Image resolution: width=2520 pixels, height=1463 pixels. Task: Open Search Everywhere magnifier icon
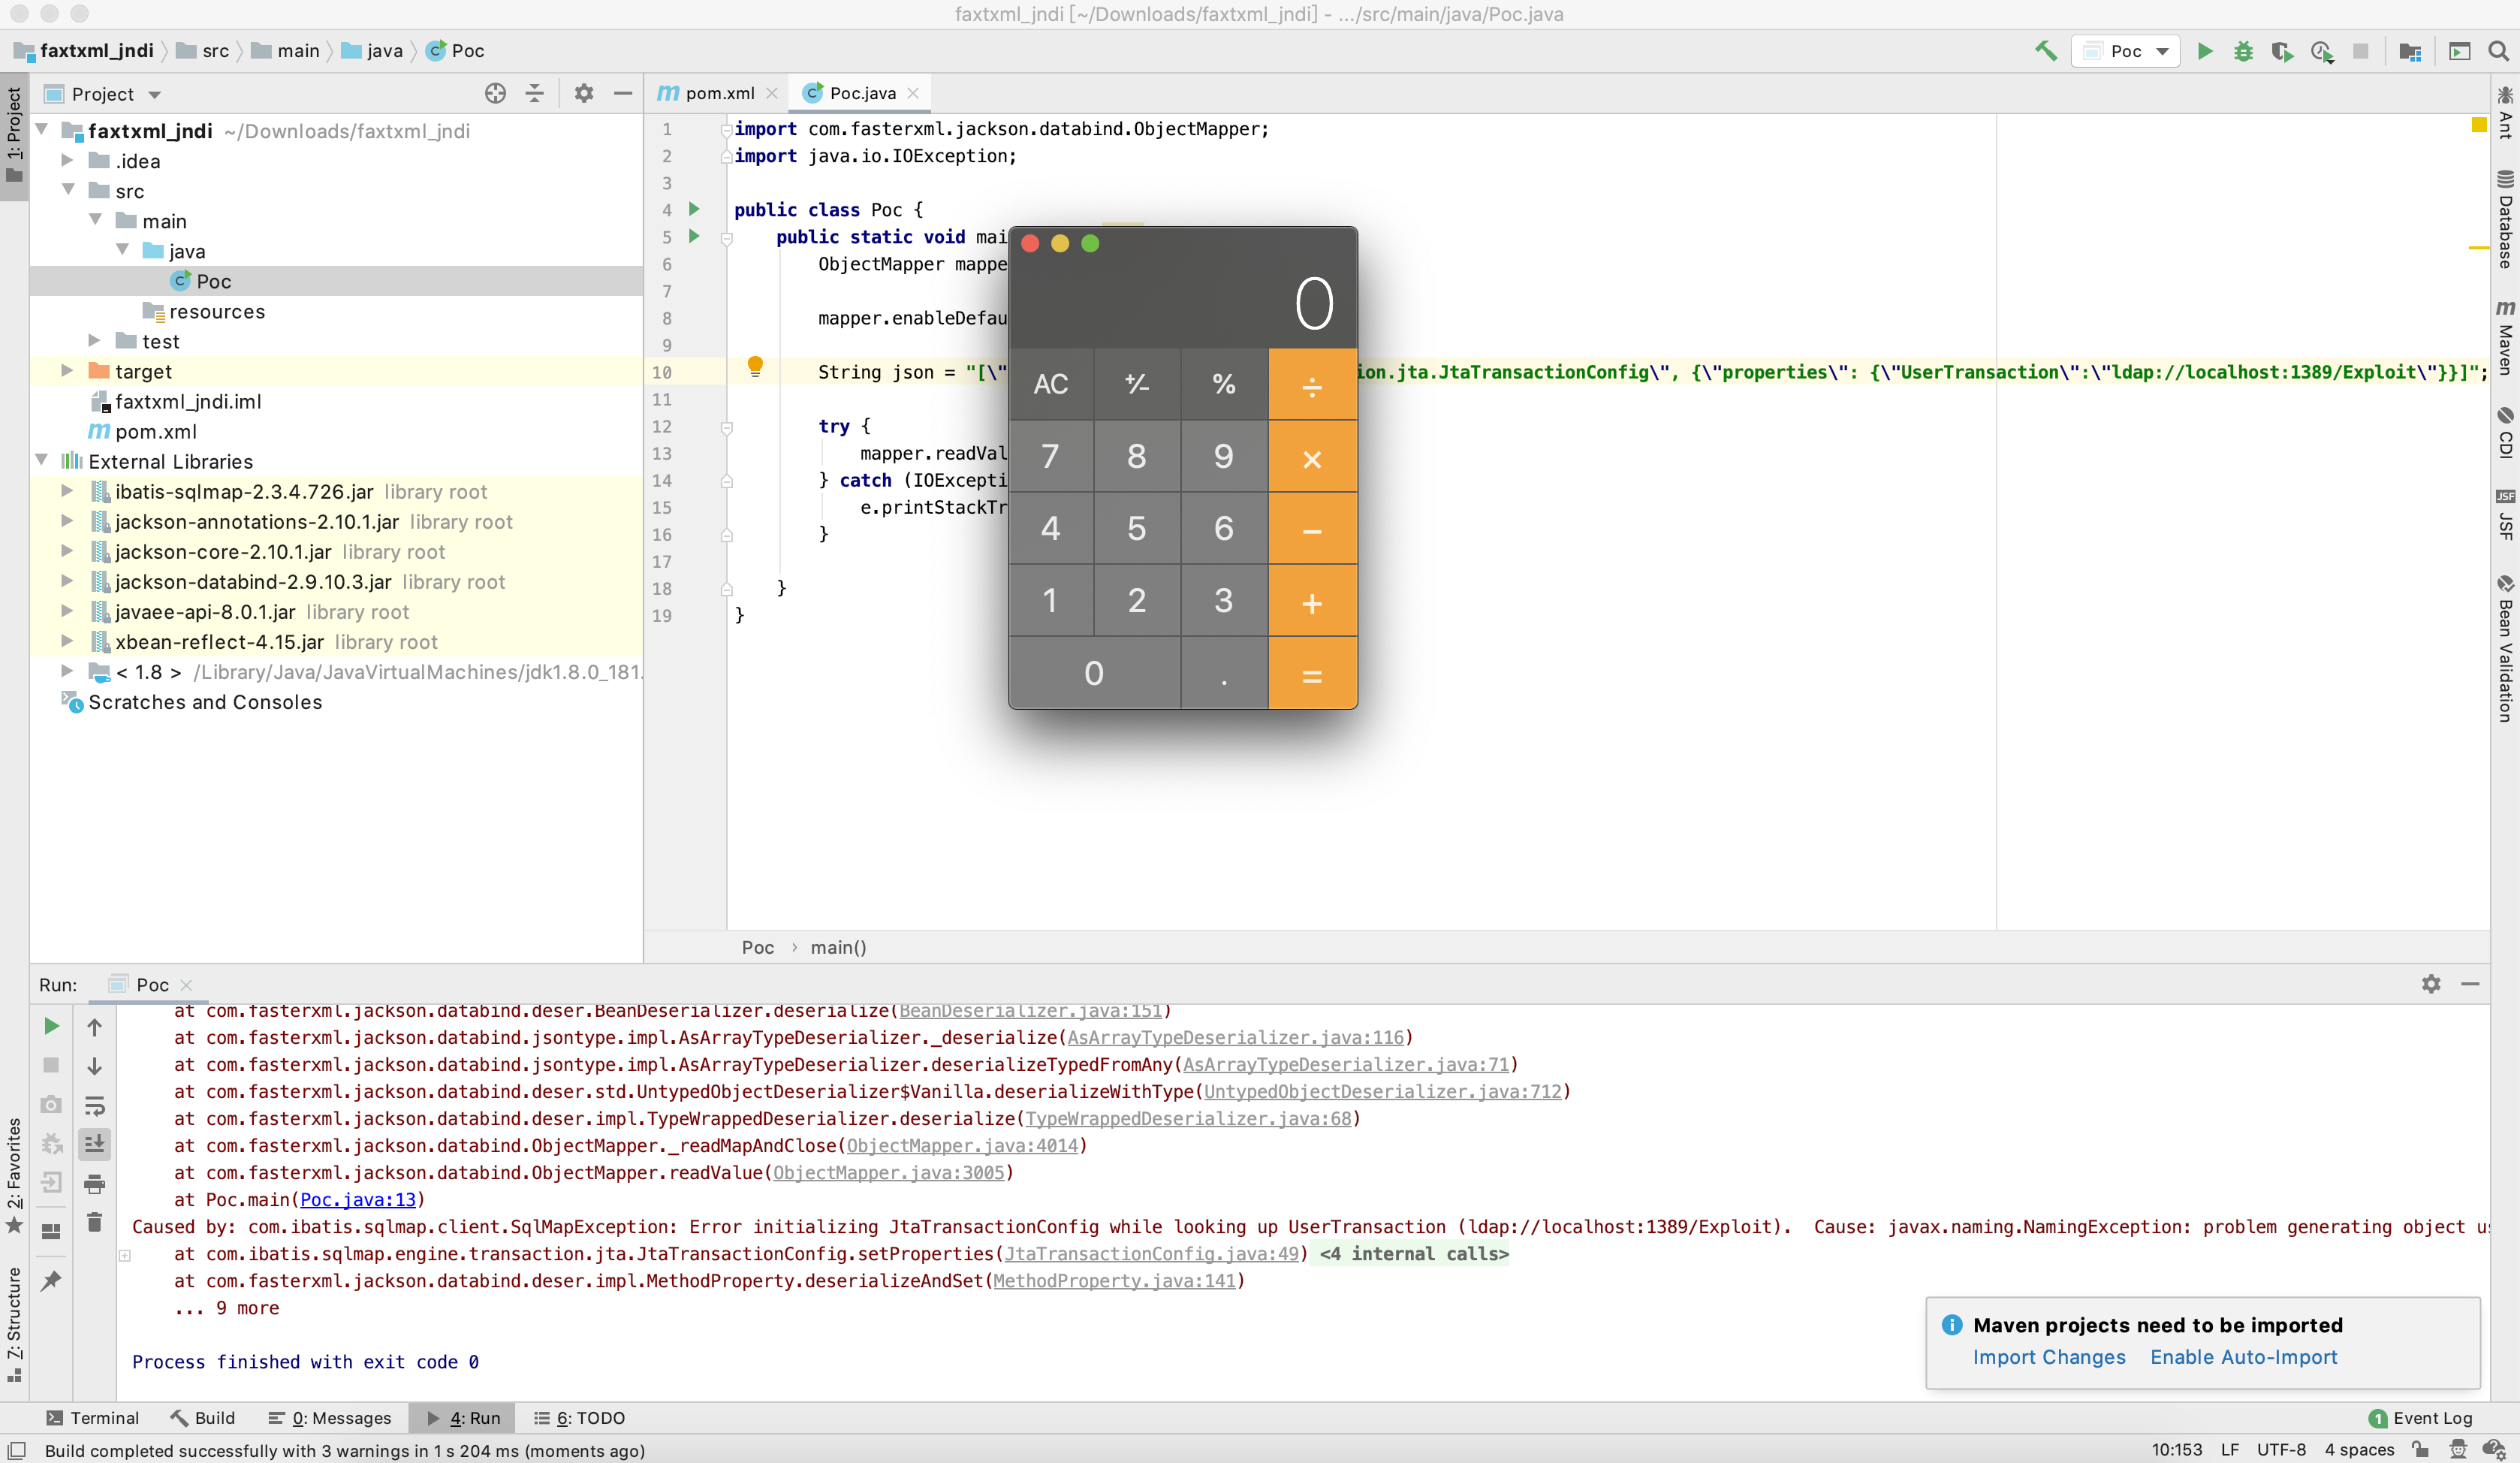click(2497, 51)
